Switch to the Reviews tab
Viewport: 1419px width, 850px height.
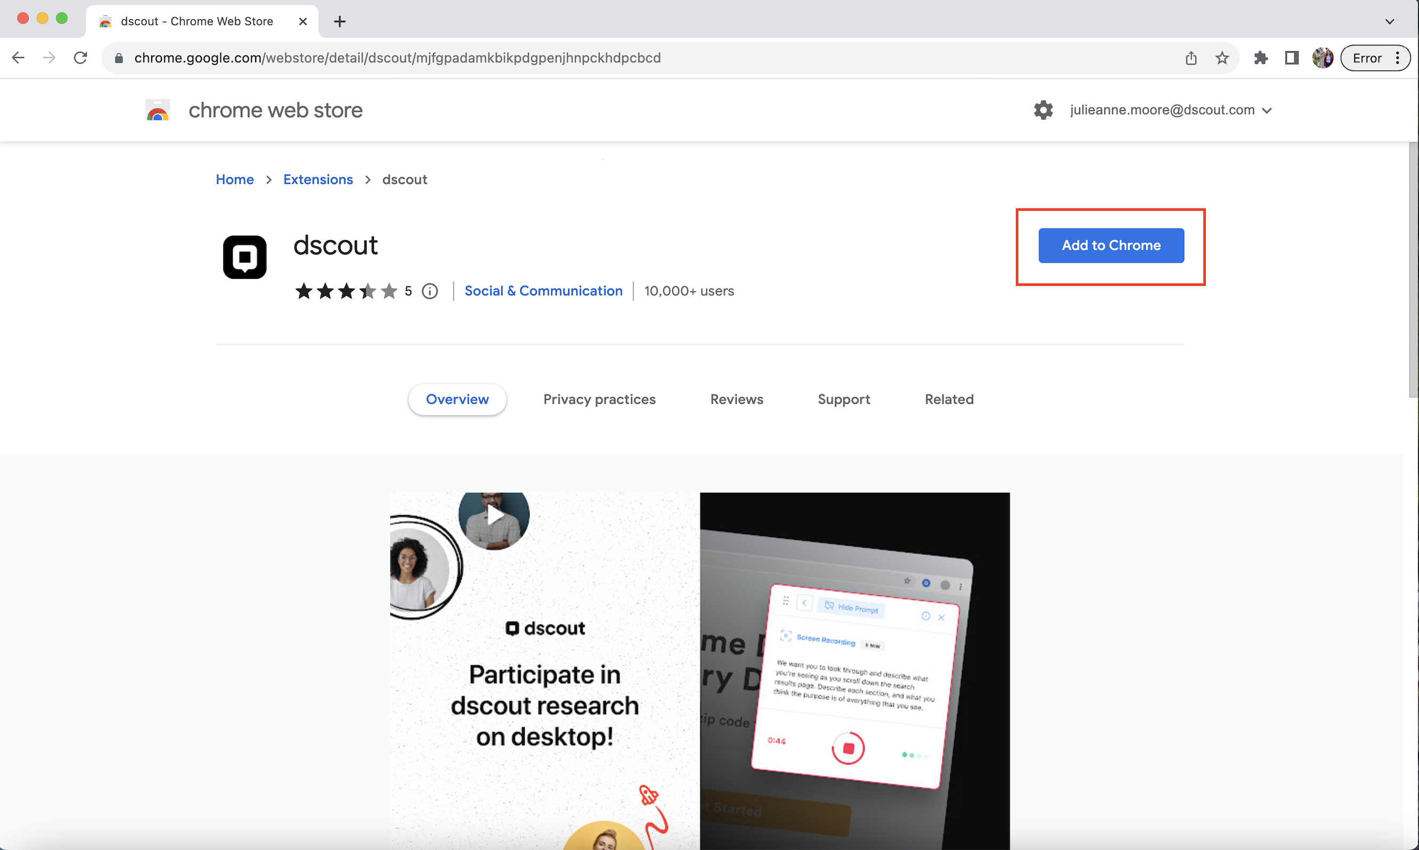[737, 399]
